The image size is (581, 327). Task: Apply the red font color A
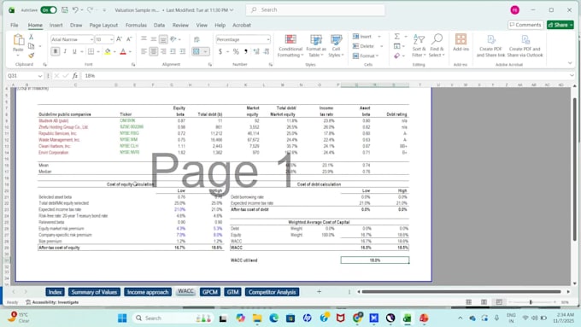coord(123,51)
